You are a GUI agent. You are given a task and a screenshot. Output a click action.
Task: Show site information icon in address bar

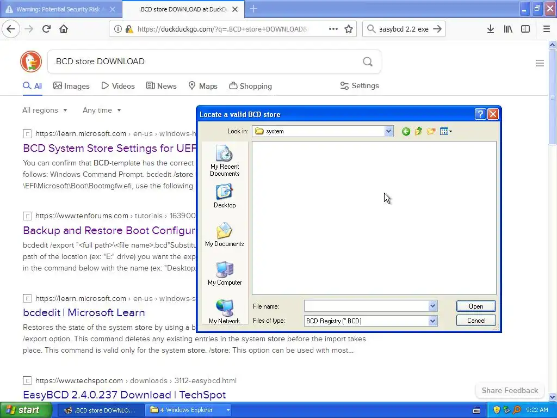[x=117, y=29]
